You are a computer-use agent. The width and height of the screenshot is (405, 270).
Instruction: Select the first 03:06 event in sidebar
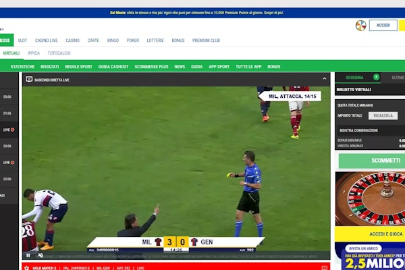point(7,97)
